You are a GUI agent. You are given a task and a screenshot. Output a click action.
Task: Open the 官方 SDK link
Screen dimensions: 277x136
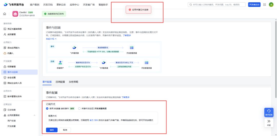click(94, 120)
